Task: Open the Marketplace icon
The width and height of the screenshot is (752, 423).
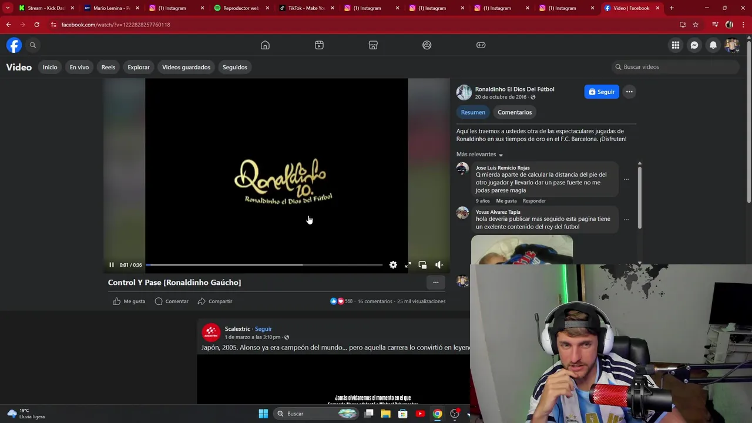Action: tap(373, 45)
